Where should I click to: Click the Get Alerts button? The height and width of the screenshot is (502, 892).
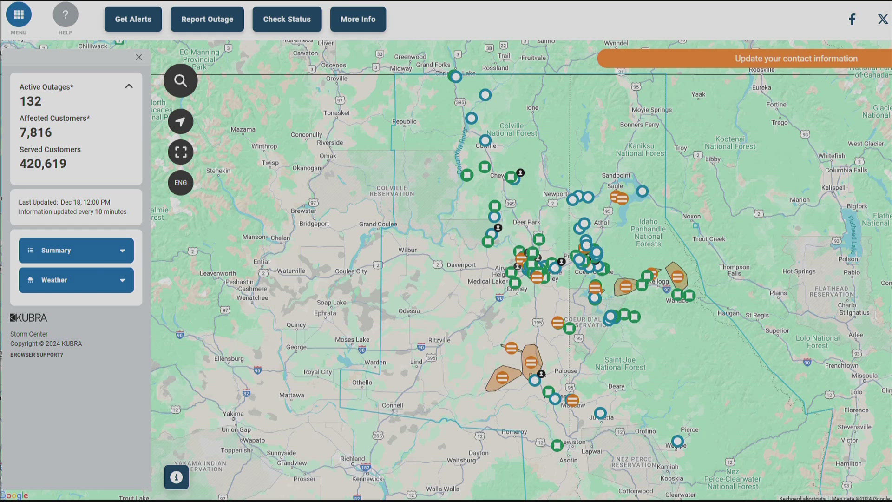coord(133,19)
